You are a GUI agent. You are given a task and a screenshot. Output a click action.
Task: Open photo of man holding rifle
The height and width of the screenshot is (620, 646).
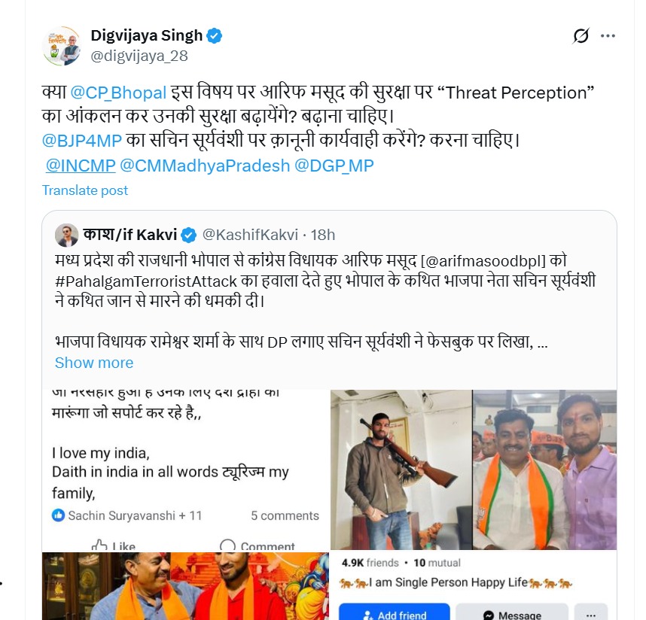point(401,470)
